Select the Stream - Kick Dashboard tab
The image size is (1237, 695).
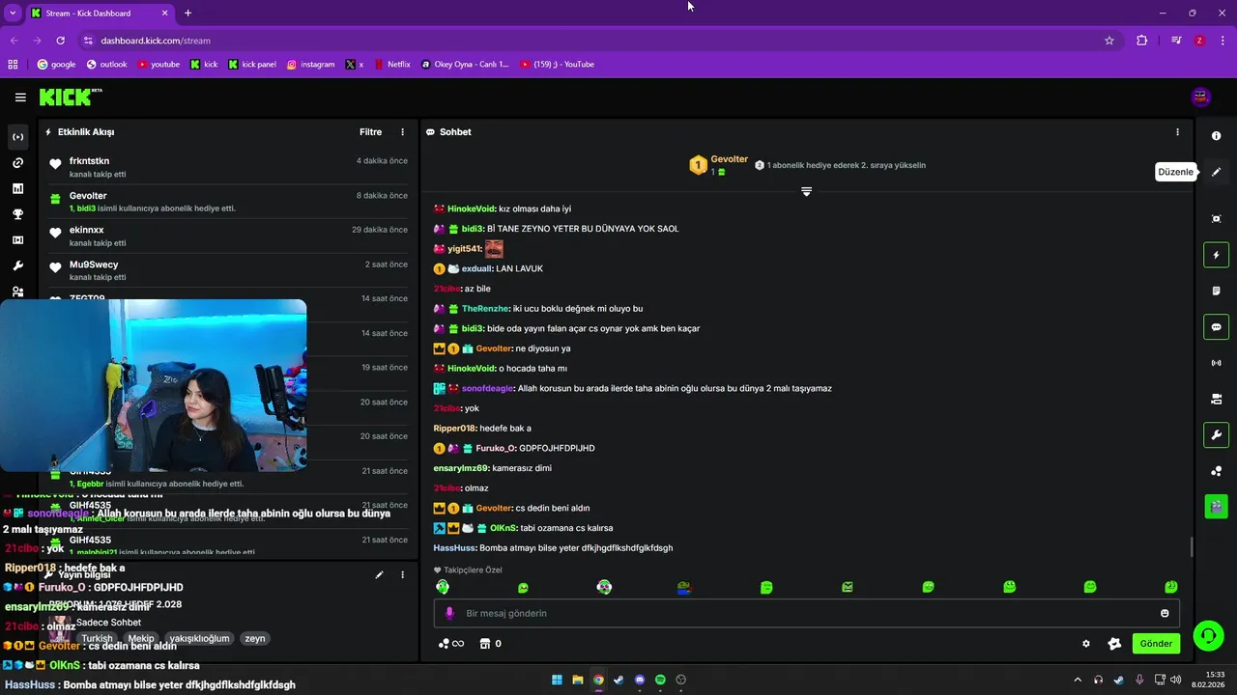(99, 14)
